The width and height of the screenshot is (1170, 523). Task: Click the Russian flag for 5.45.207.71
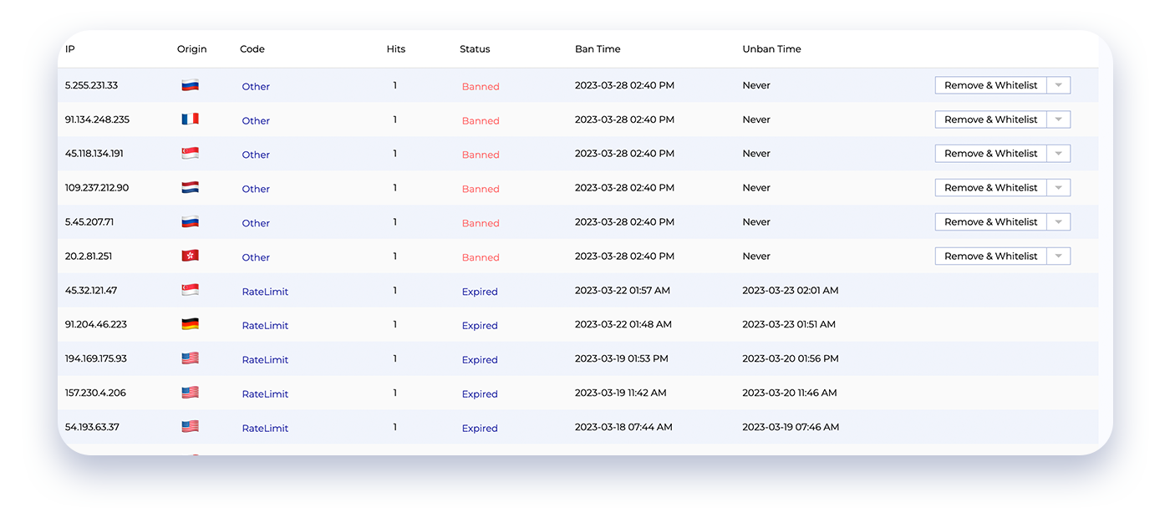[190, 221]
